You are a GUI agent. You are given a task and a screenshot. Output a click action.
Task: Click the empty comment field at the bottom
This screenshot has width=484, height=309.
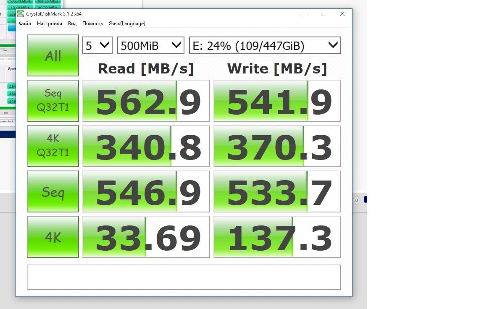coord(184,277)
